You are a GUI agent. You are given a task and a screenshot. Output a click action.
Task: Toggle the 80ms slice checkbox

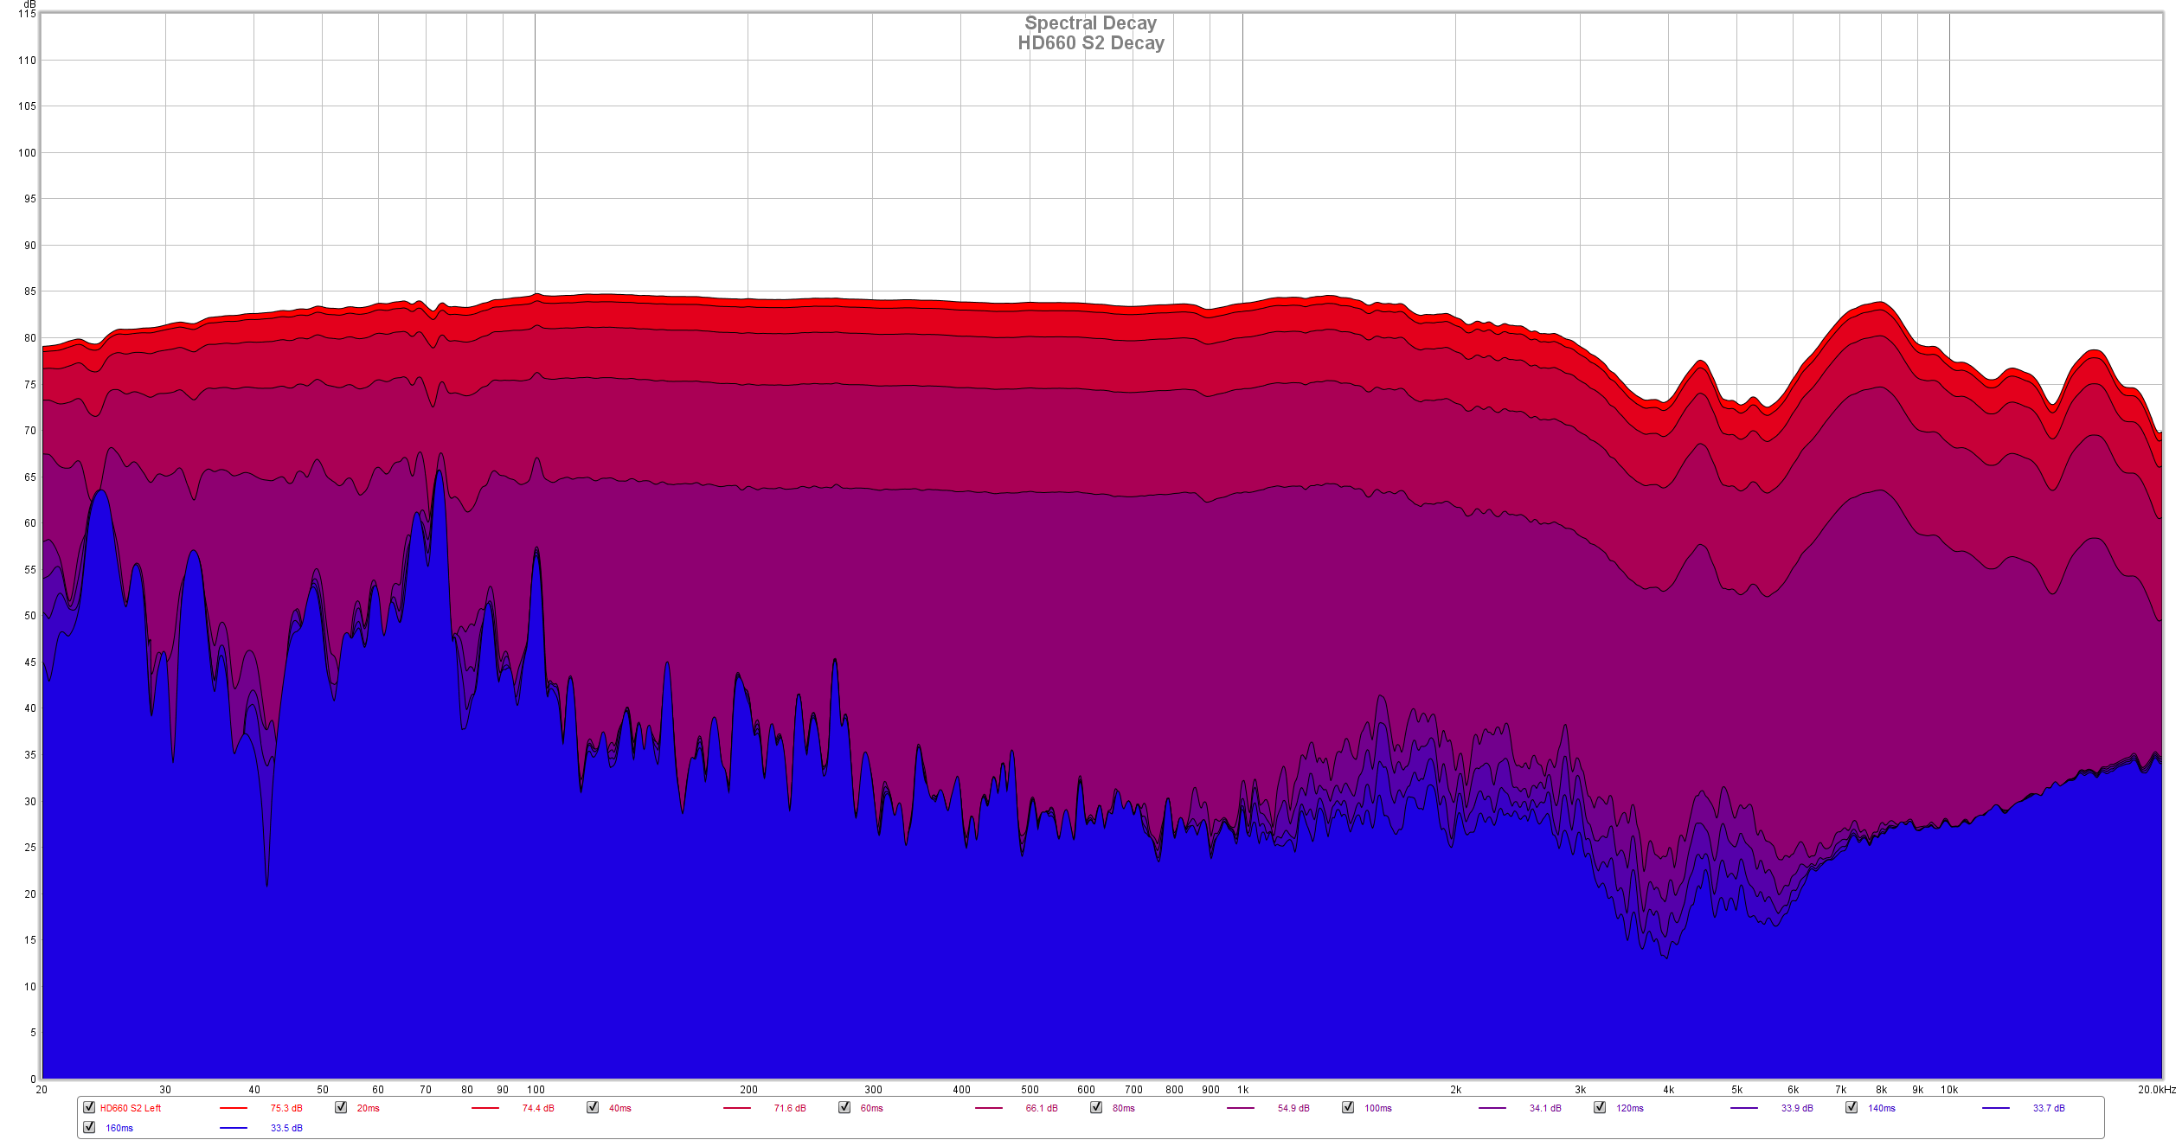[1096, 1107]
